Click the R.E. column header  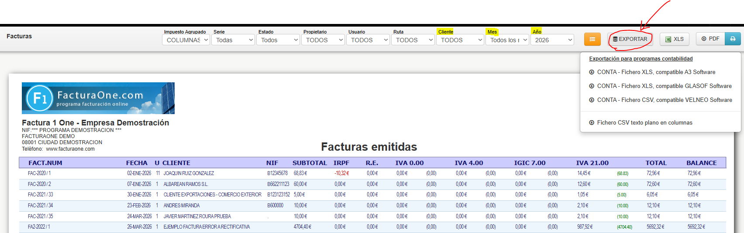[x=372, y=163]
